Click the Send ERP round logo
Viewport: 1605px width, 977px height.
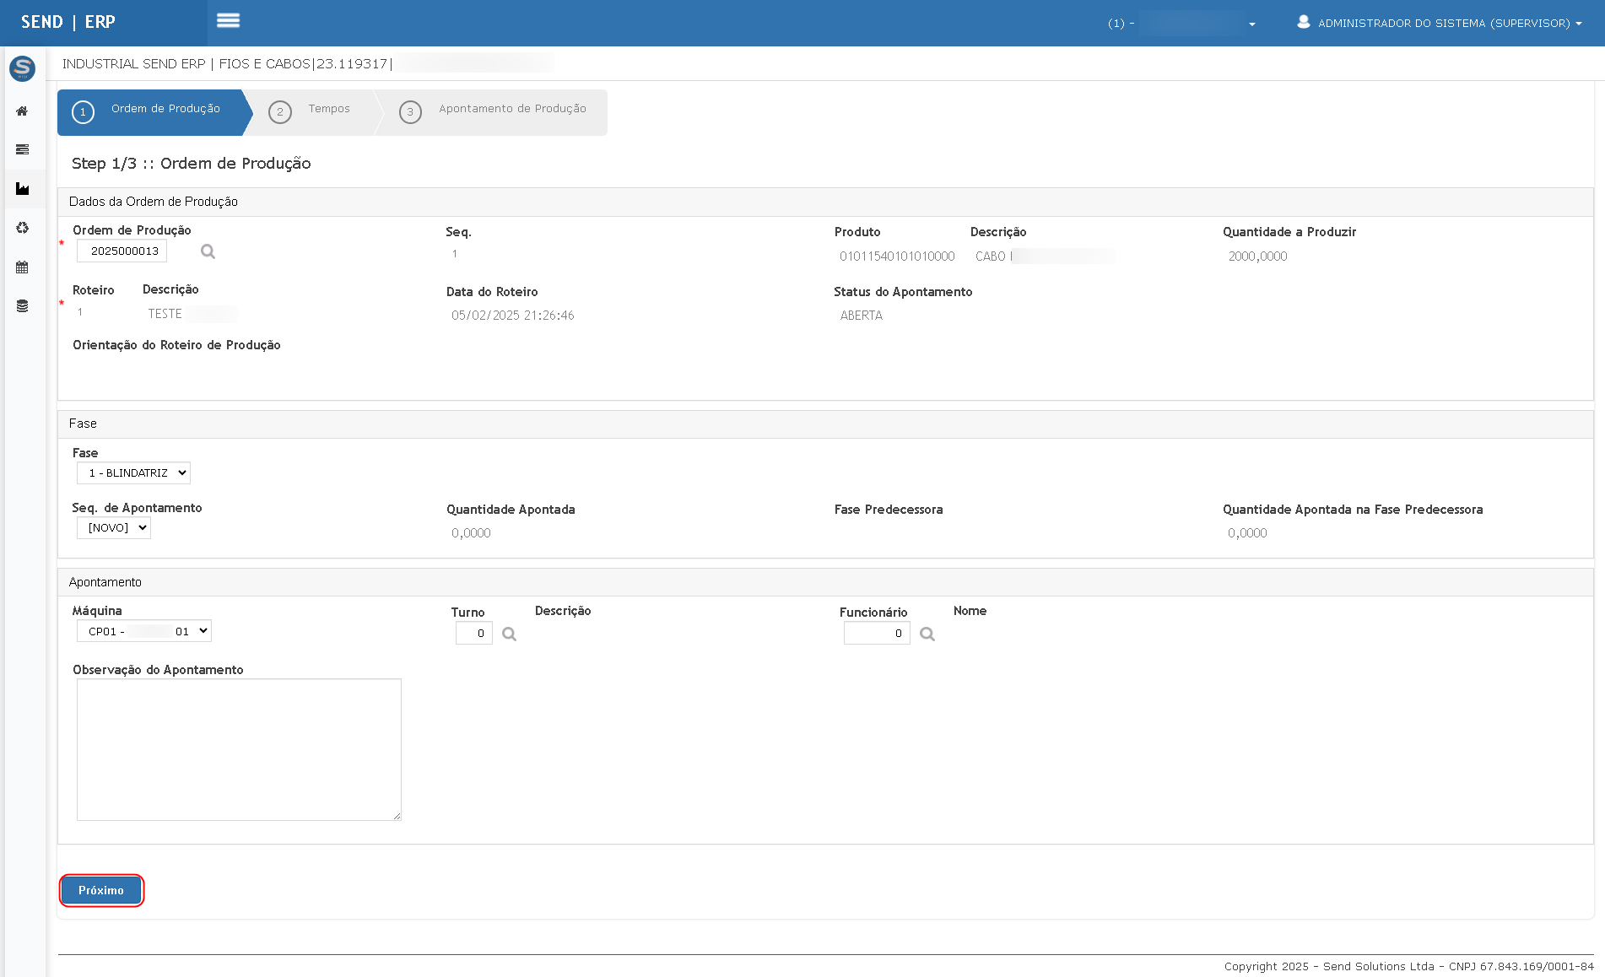[x=22, y=68]
